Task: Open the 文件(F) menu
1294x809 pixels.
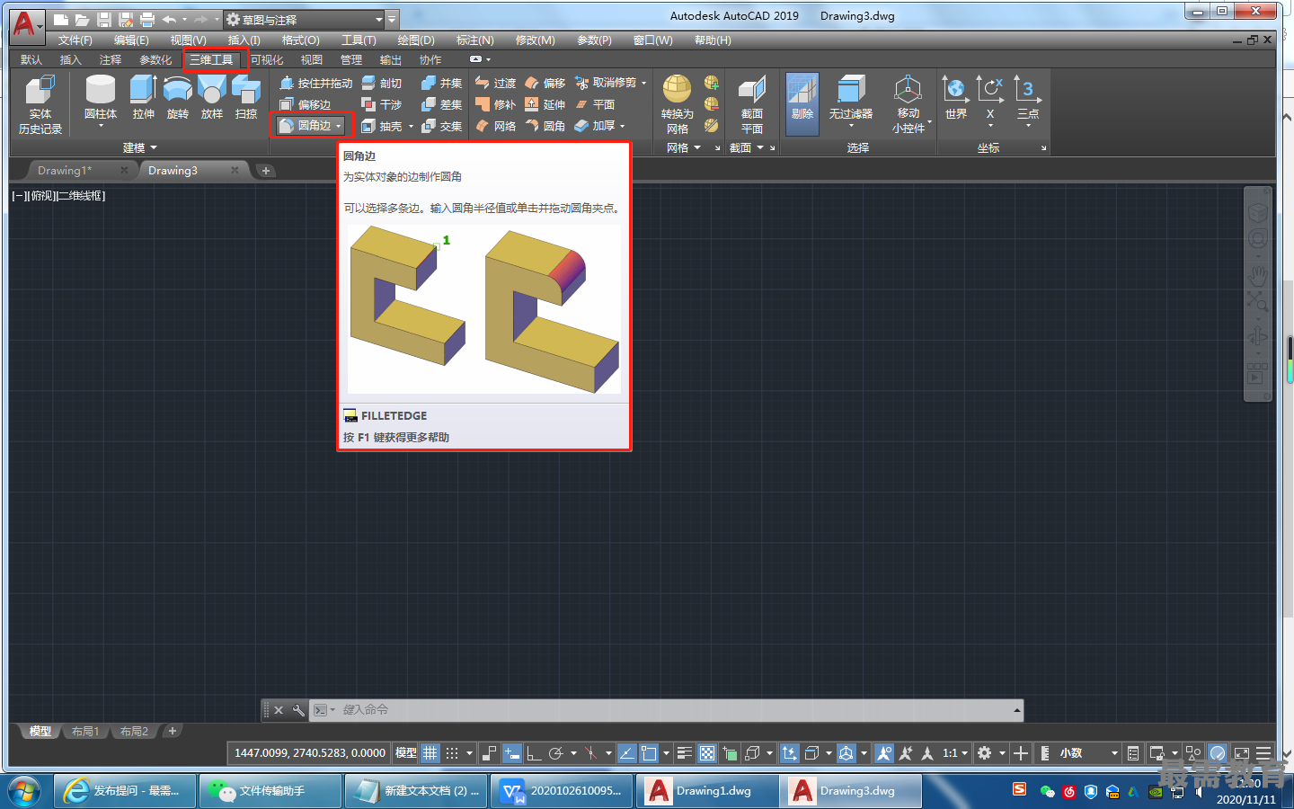Action: click(75, 40)
